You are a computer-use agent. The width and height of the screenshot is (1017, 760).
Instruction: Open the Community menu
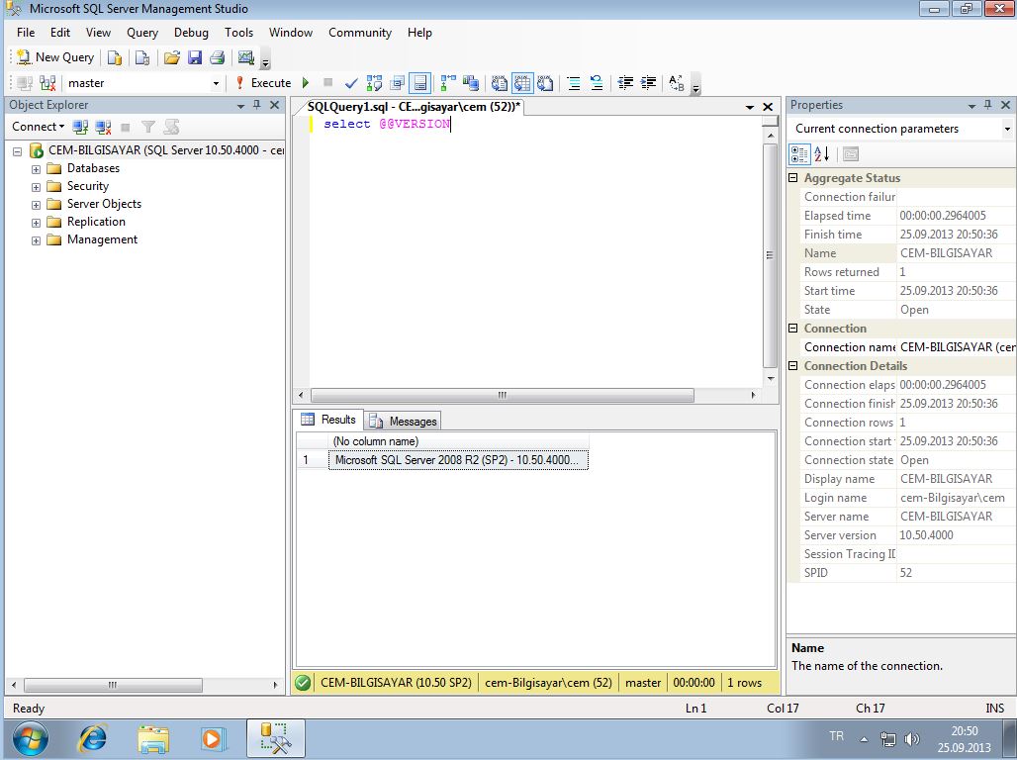click(x=360, y=33)
